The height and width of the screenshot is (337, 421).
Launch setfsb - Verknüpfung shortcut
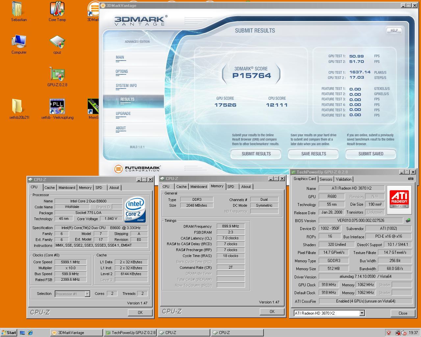coord(57,109)
